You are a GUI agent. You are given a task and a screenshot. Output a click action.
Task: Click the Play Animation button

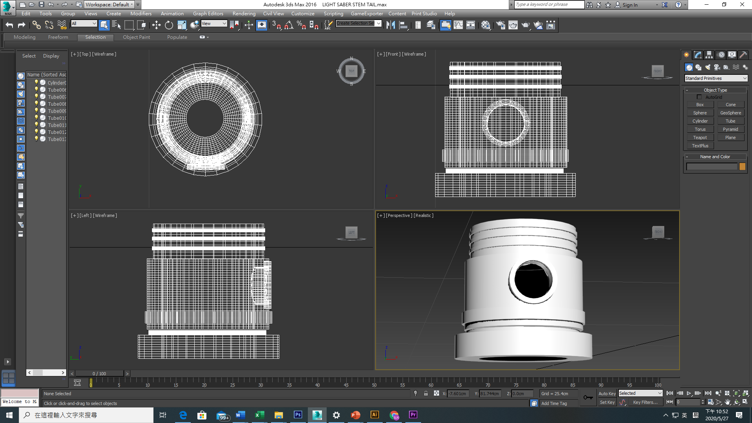pyautogui.click(x=689, y=393)
